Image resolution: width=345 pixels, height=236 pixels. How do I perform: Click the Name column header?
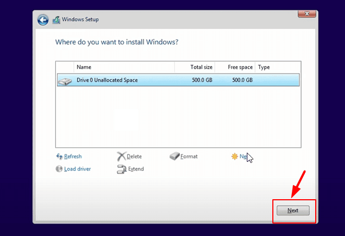[124, 67]
